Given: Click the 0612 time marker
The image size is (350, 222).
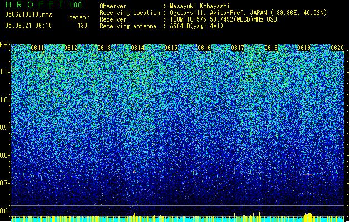Looking at the screenshot, I should (71, 48).
